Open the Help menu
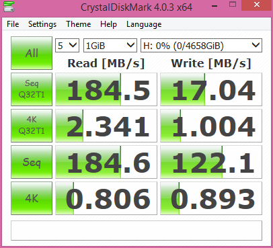This screenshot has width=273, height=248. [x=108, y=24]
